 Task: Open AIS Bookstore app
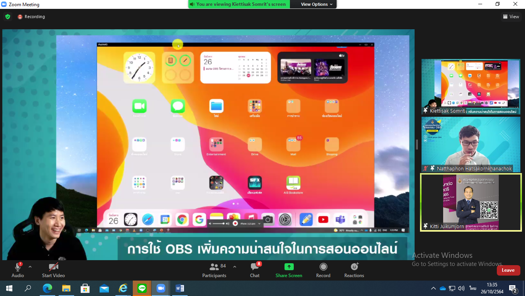tap(293, 183)
